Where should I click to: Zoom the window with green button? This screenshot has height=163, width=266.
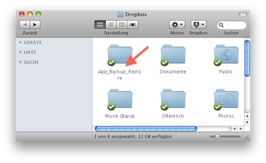click(x=39, y=14)
